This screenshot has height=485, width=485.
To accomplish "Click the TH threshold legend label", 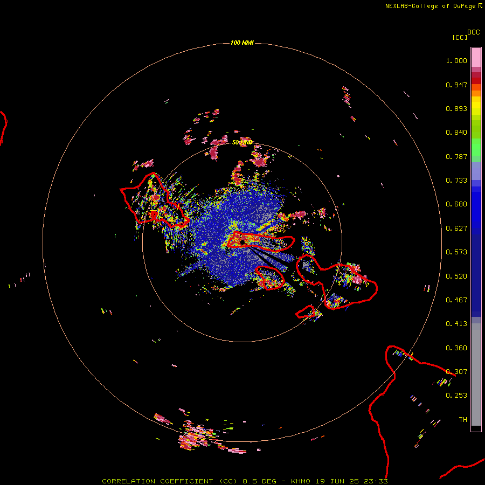I will (x=463, y=420).
